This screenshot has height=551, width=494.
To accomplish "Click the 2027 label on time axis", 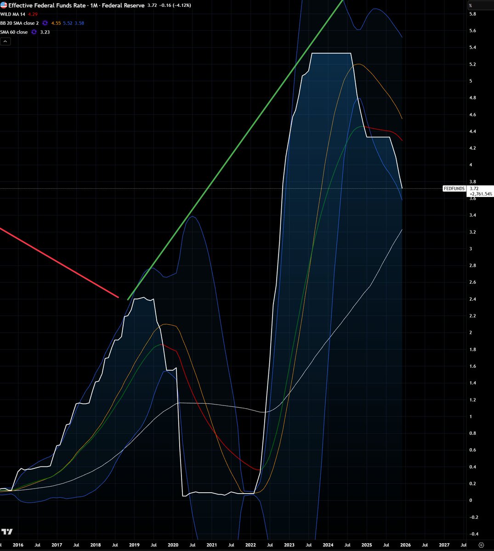I will (444, 545).
